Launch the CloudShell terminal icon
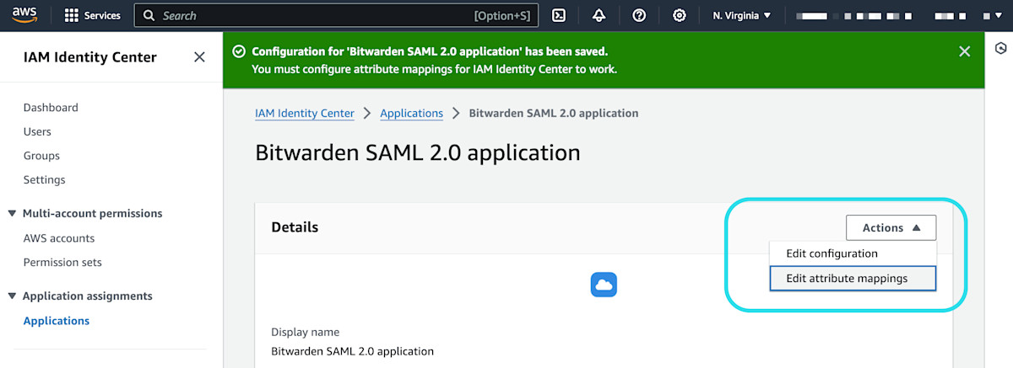1013x368 pixels. tap(559, 15)
